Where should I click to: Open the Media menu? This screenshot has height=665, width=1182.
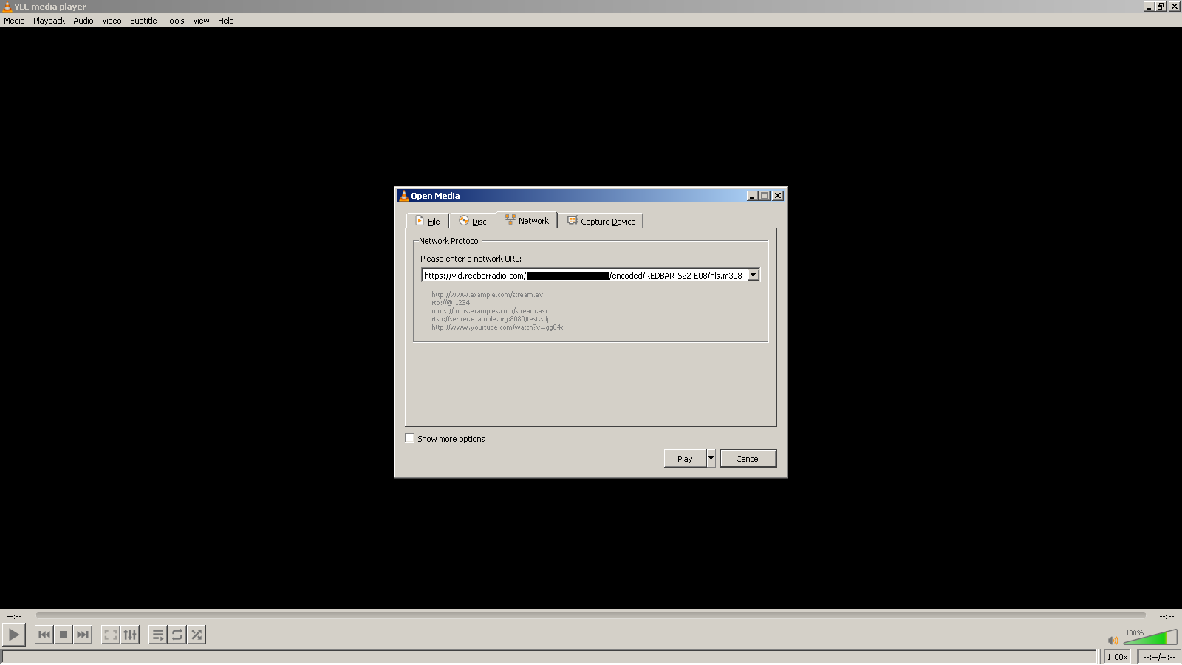tap(14, 21)
